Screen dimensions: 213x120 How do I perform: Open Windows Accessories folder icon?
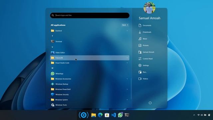(x=53, y=79)
